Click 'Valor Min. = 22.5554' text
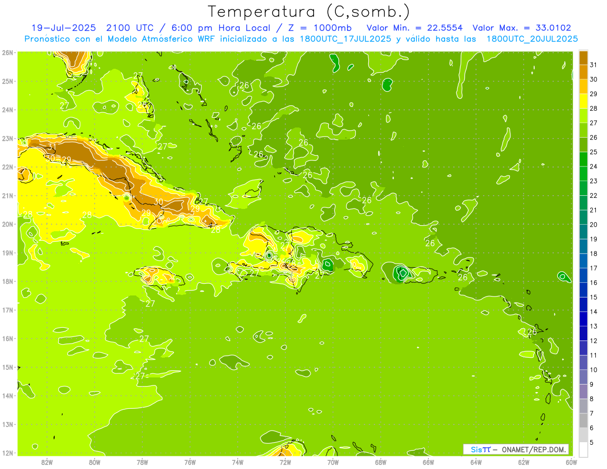The image size is (607, 469). 414,28
